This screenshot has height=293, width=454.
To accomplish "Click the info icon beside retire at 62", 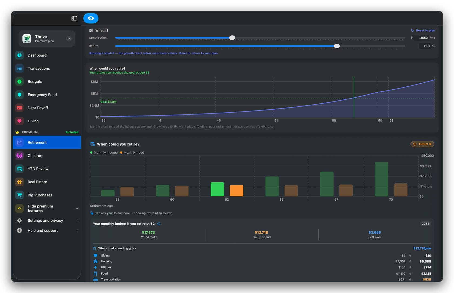I will pos(159,224).
